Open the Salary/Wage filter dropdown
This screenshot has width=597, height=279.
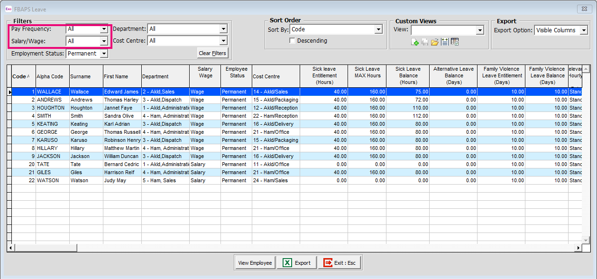point(105,40)
